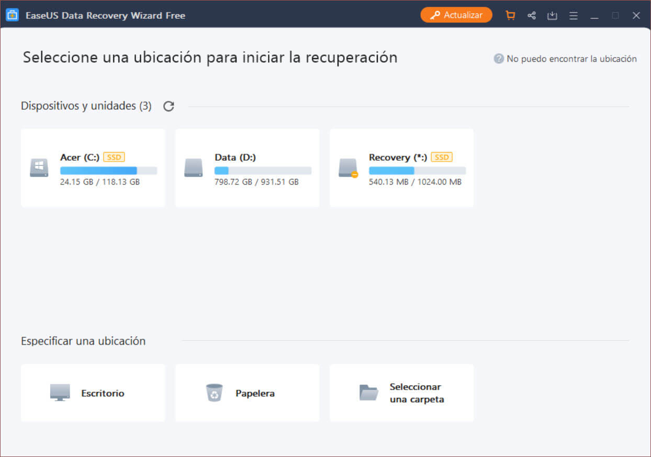Click the Data (D:) hard drive icon
651x457 pixels.
pyautogui.click(x=193, y=168)
